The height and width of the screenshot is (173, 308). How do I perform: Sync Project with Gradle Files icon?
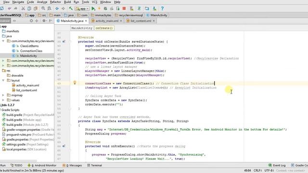pos(139,9)
